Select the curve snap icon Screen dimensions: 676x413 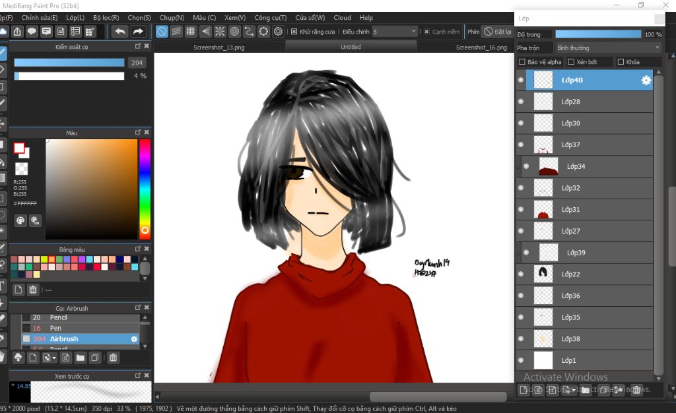249,32
